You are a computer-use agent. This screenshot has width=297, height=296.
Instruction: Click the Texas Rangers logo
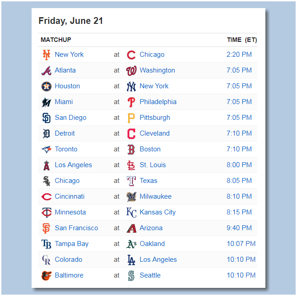coord(131,181)
